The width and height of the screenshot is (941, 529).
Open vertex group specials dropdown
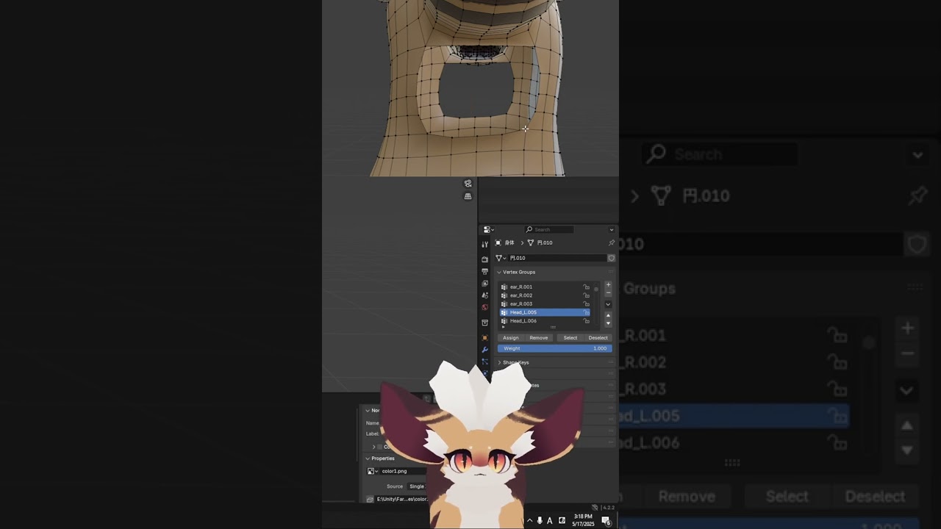(608, 304)
